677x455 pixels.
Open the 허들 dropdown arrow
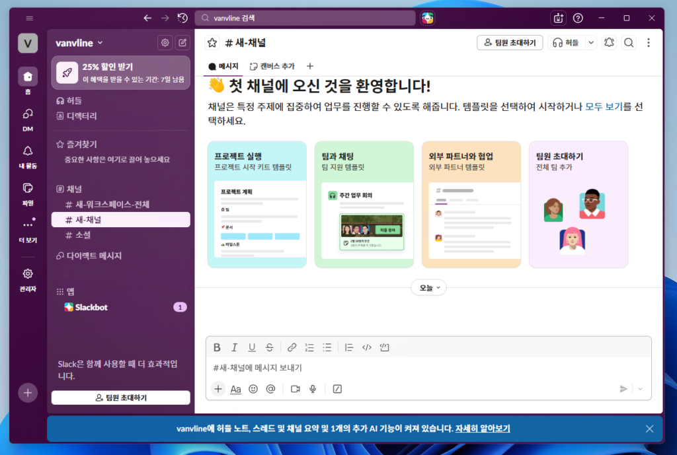[x=591, y=43]
